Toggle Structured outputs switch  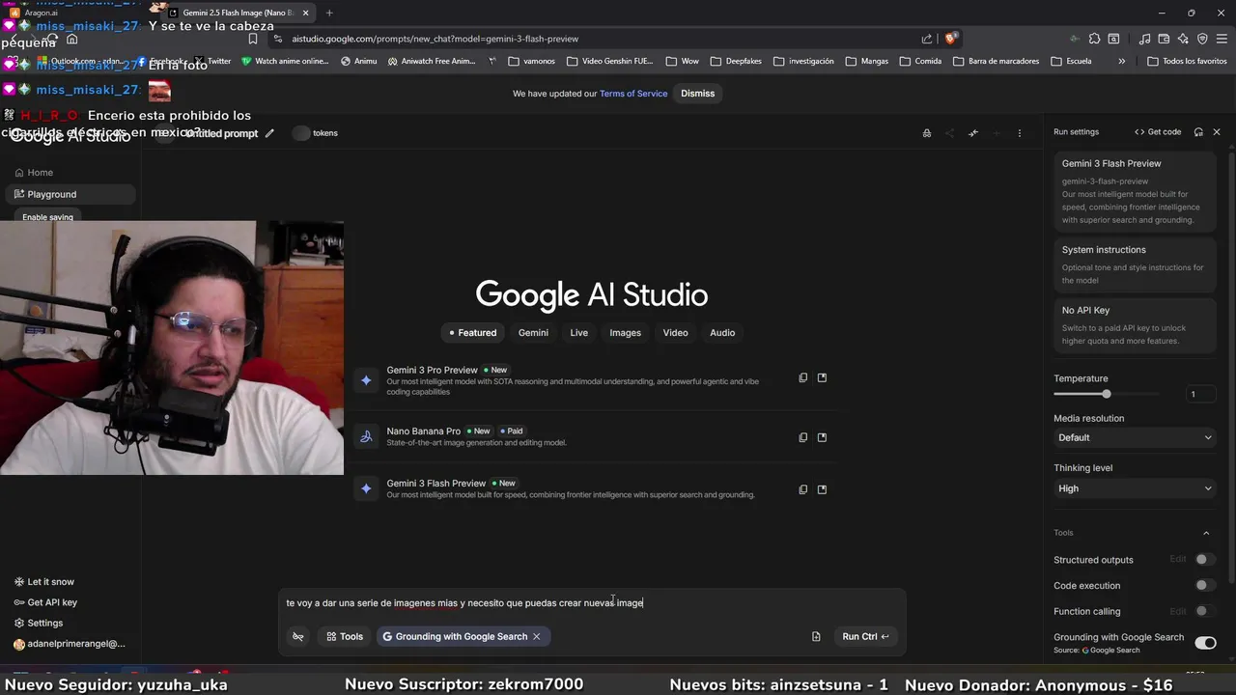pyautogui.click(x=1204, y=559)
